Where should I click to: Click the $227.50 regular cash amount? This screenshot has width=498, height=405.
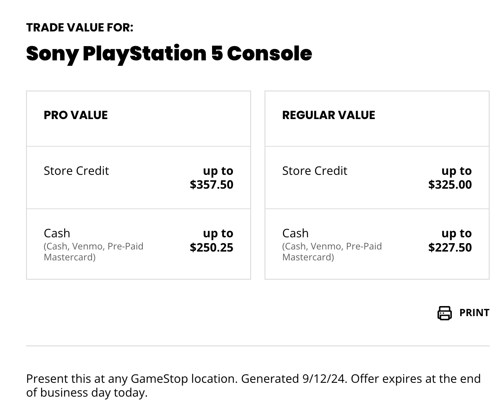[450, 247]
